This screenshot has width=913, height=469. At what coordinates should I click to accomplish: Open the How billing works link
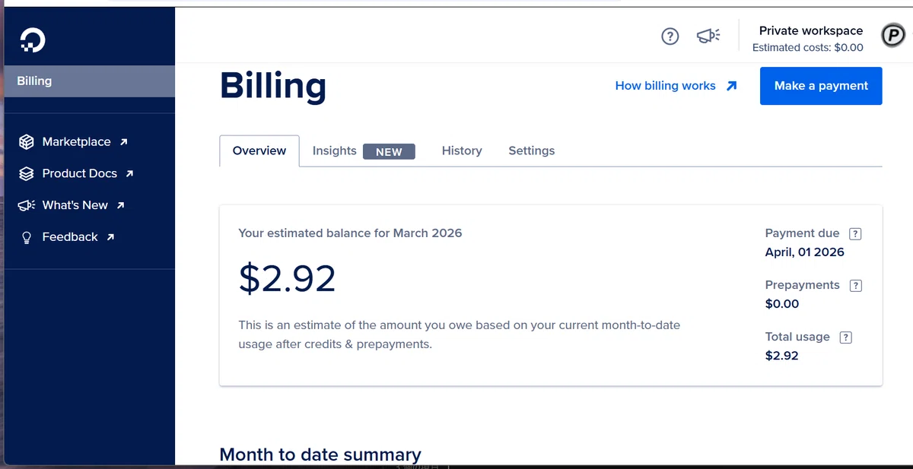tap(676, 86)
